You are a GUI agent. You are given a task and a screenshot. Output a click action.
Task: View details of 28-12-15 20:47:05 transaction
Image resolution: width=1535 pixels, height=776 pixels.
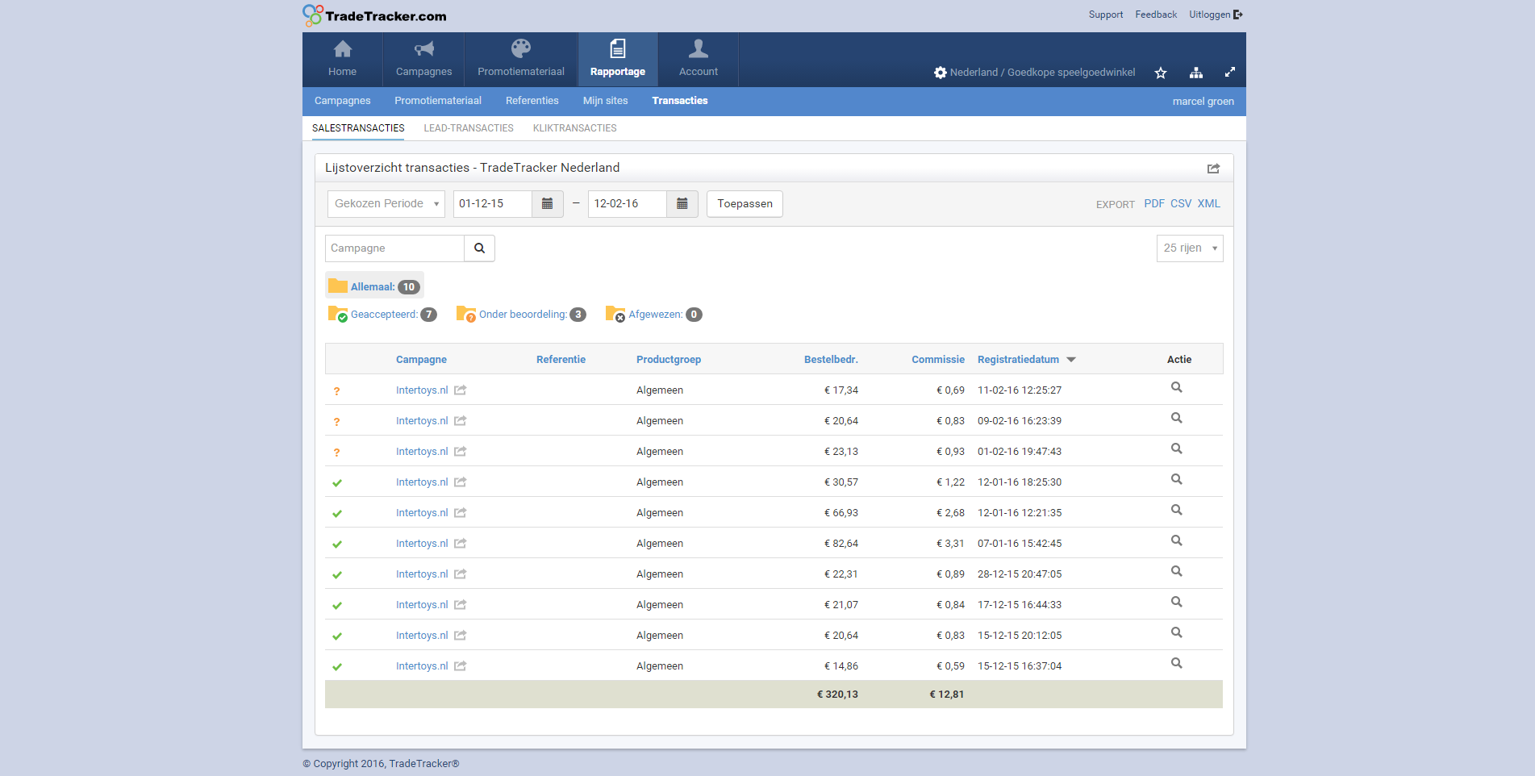(1177, 571)
